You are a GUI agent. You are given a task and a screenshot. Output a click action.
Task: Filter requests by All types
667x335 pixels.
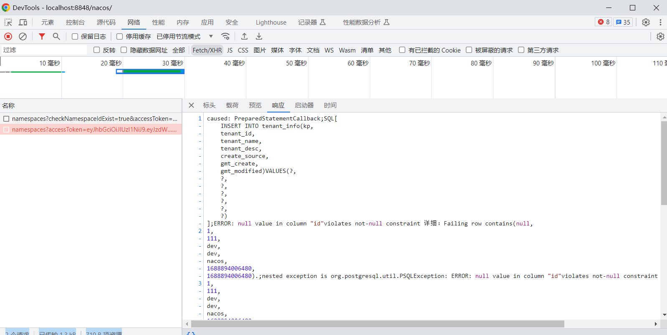(179, 50)
